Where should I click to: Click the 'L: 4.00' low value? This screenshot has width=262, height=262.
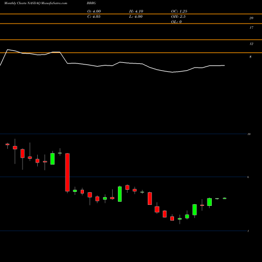point(136,17)
